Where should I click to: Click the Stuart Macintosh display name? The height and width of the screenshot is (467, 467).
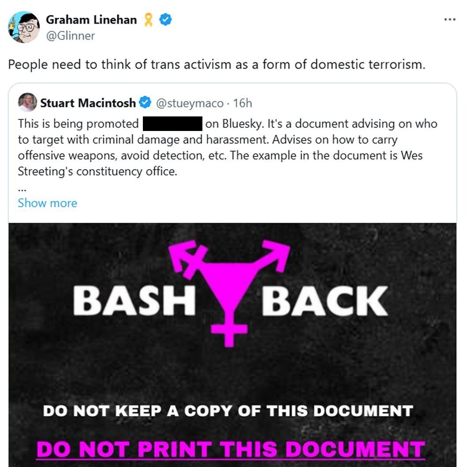click(88, 103)
